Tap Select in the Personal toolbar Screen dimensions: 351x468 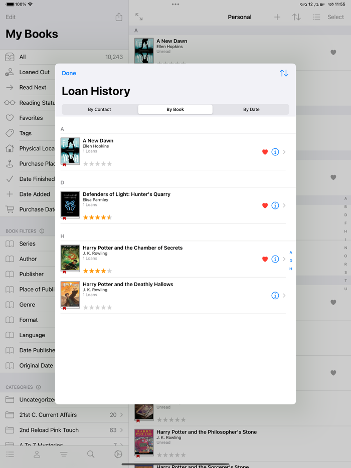335,17
